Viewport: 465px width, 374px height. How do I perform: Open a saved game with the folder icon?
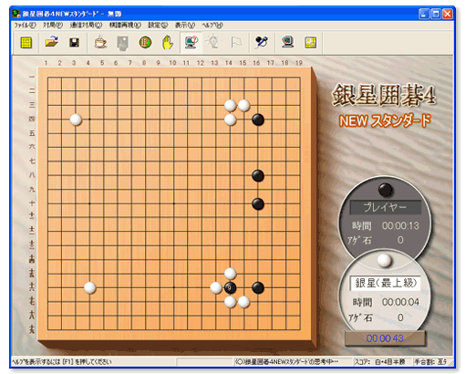[51, 42]
